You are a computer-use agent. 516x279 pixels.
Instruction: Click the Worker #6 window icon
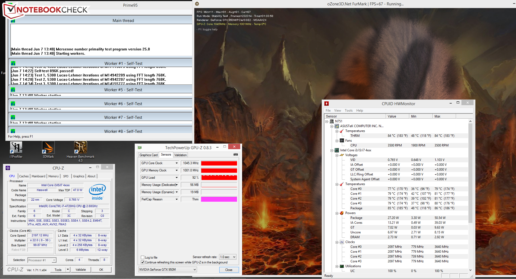(x=13, y=104)
